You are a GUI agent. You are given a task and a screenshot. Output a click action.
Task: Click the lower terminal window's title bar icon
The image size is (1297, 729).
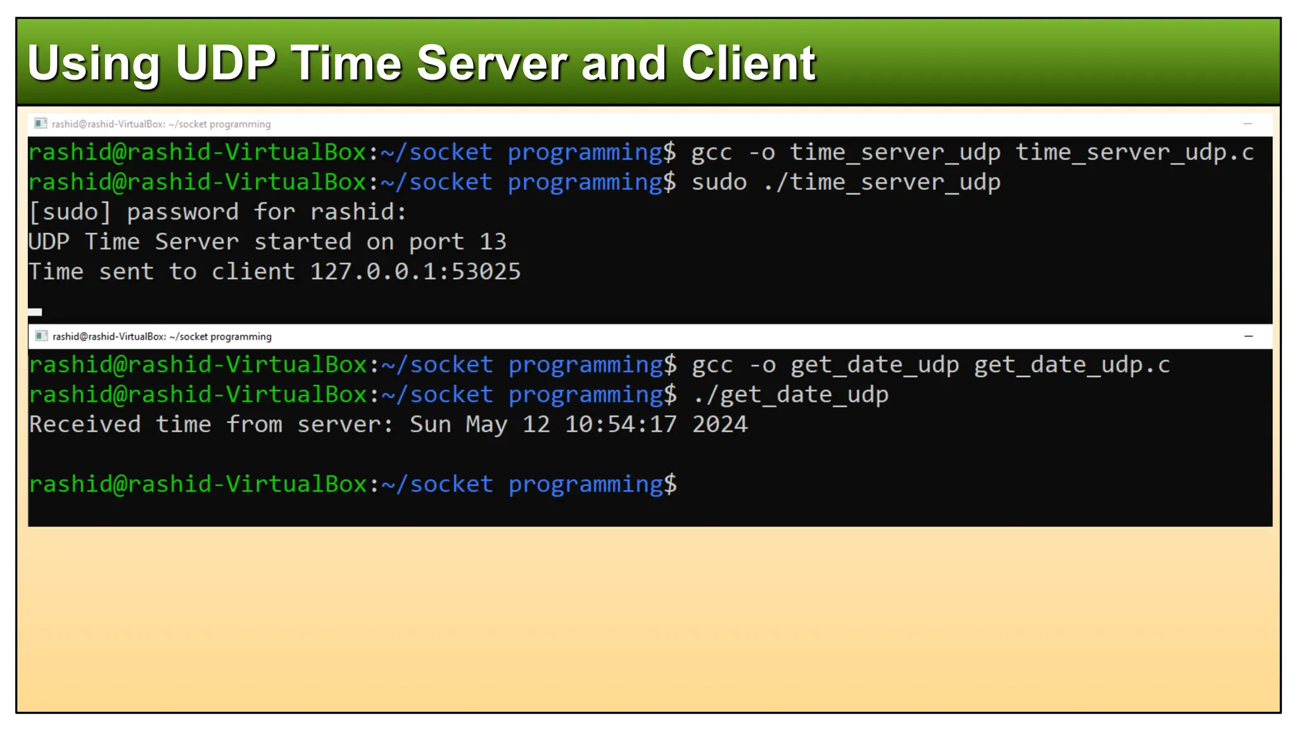(x=41, y=336)
